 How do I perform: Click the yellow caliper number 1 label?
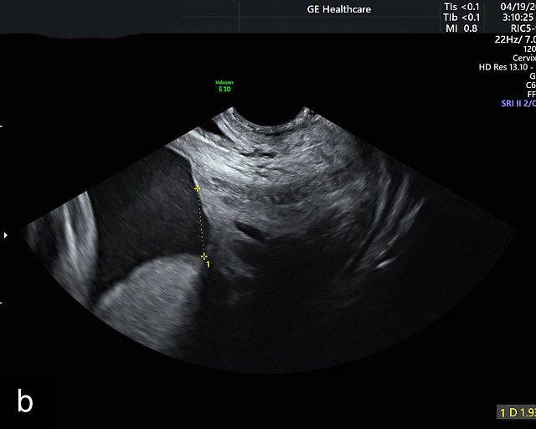click(208, 265)
